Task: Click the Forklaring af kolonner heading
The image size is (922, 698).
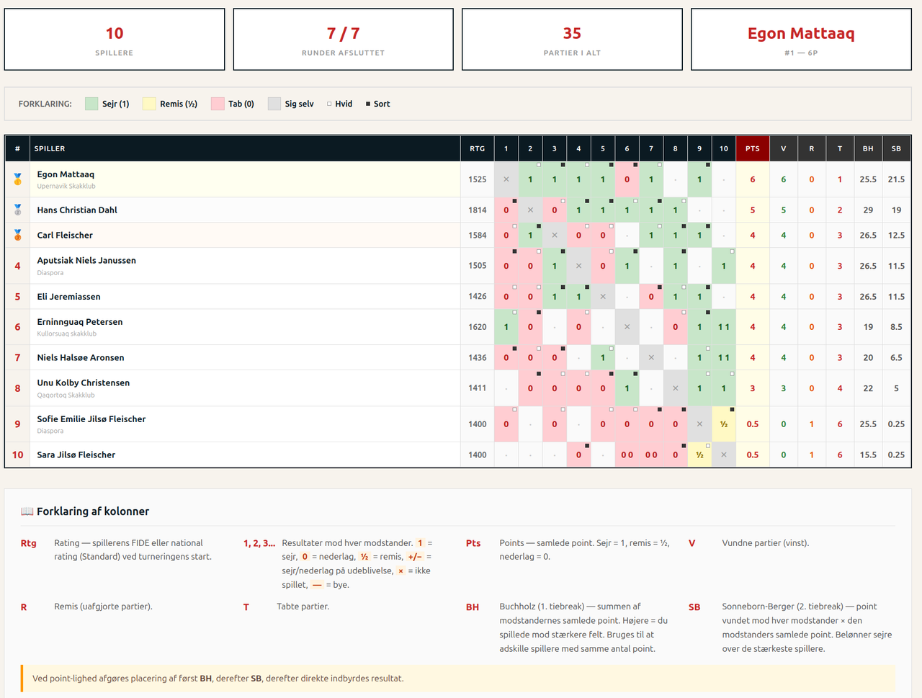Action: tap(93, 511)
